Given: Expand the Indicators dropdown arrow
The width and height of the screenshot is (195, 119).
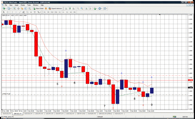Looking at the screenshot, I should (97, 8).
